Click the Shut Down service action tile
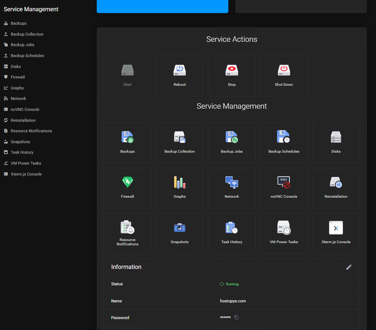Viewport: 376px width, 330px height. [x=284, y=76]
